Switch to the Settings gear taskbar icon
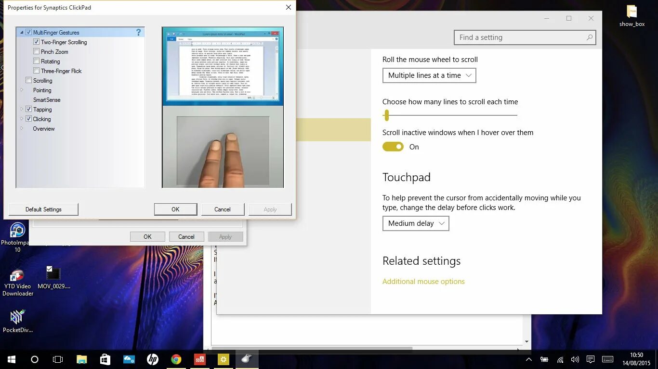Image resolution: width=658 pixels, height=369 pixels. pyautogui.click(x=223, y=359)
